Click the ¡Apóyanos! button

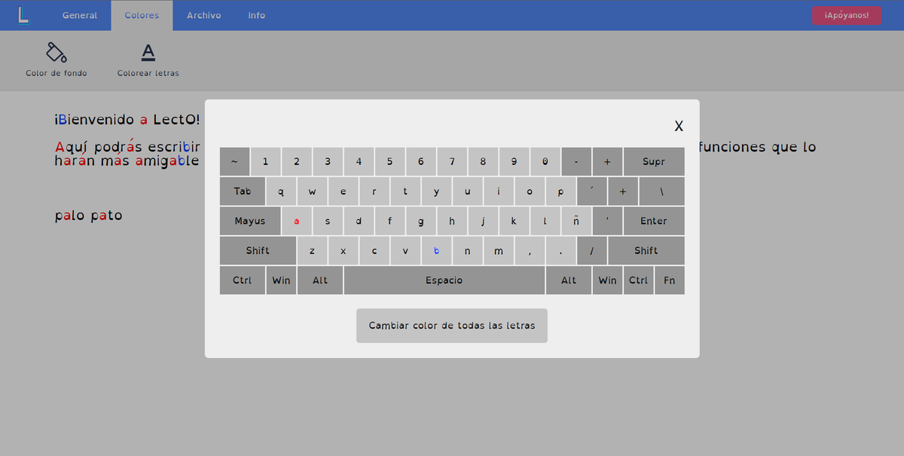coord(846,15)
